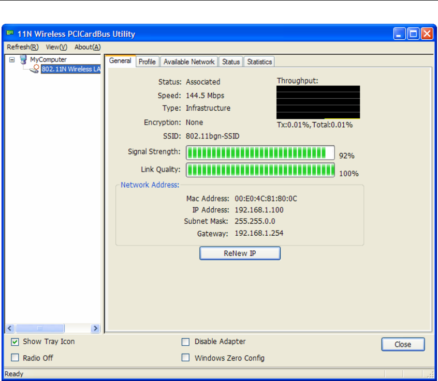Viewport: 438px width, 381px height.
Task: Click the window resize grip in status bar
Action: [x=430, y=374]
